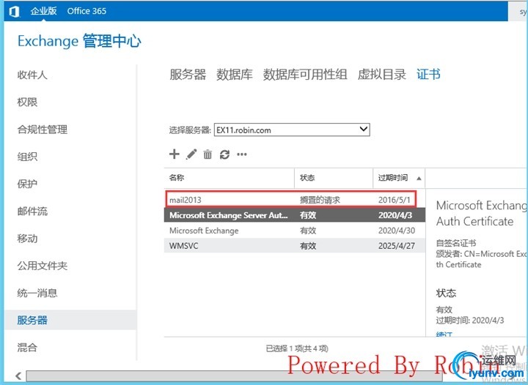Viewport: 528px width, 385px height.
Task: Go to 组织 in the sidebar
Action: pyautogui.click(x=27, y=157)
